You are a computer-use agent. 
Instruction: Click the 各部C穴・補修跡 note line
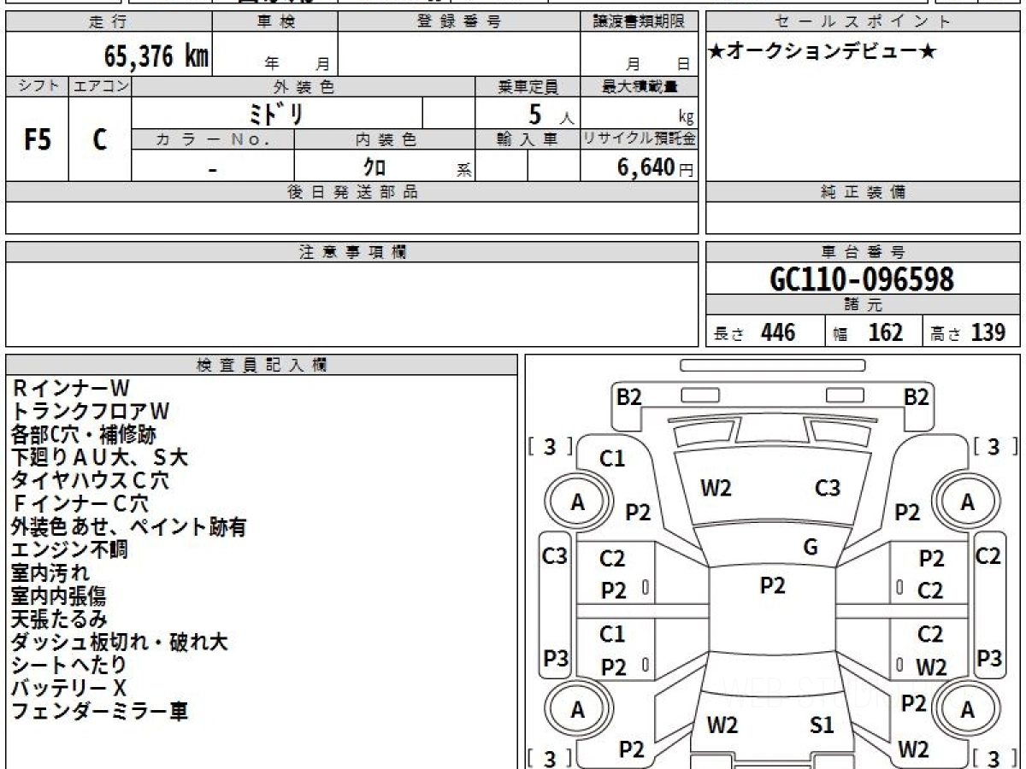(84, 435)
